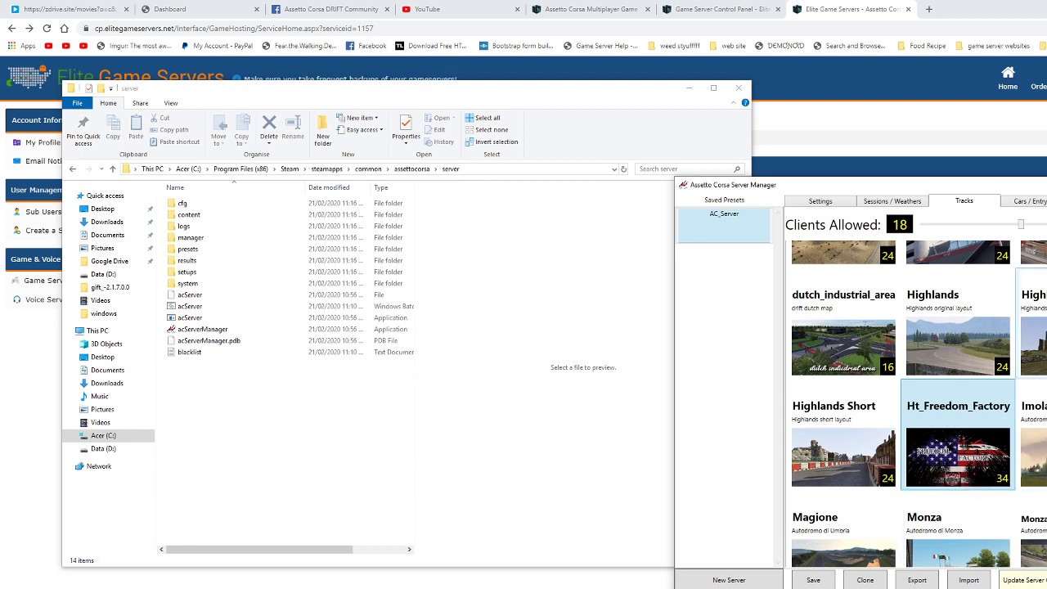Click the Delete ribbon icon
The image size is (1047, 589).
[269, 128]
